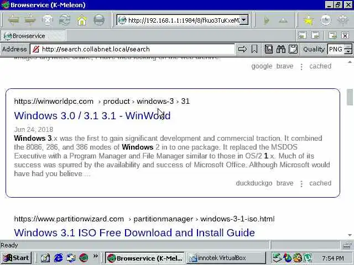Image resolution: width=354 pixels, height=265 pixels.
Task: Open the K-Meleon Home page icon
Action: (x=82, y=20)
